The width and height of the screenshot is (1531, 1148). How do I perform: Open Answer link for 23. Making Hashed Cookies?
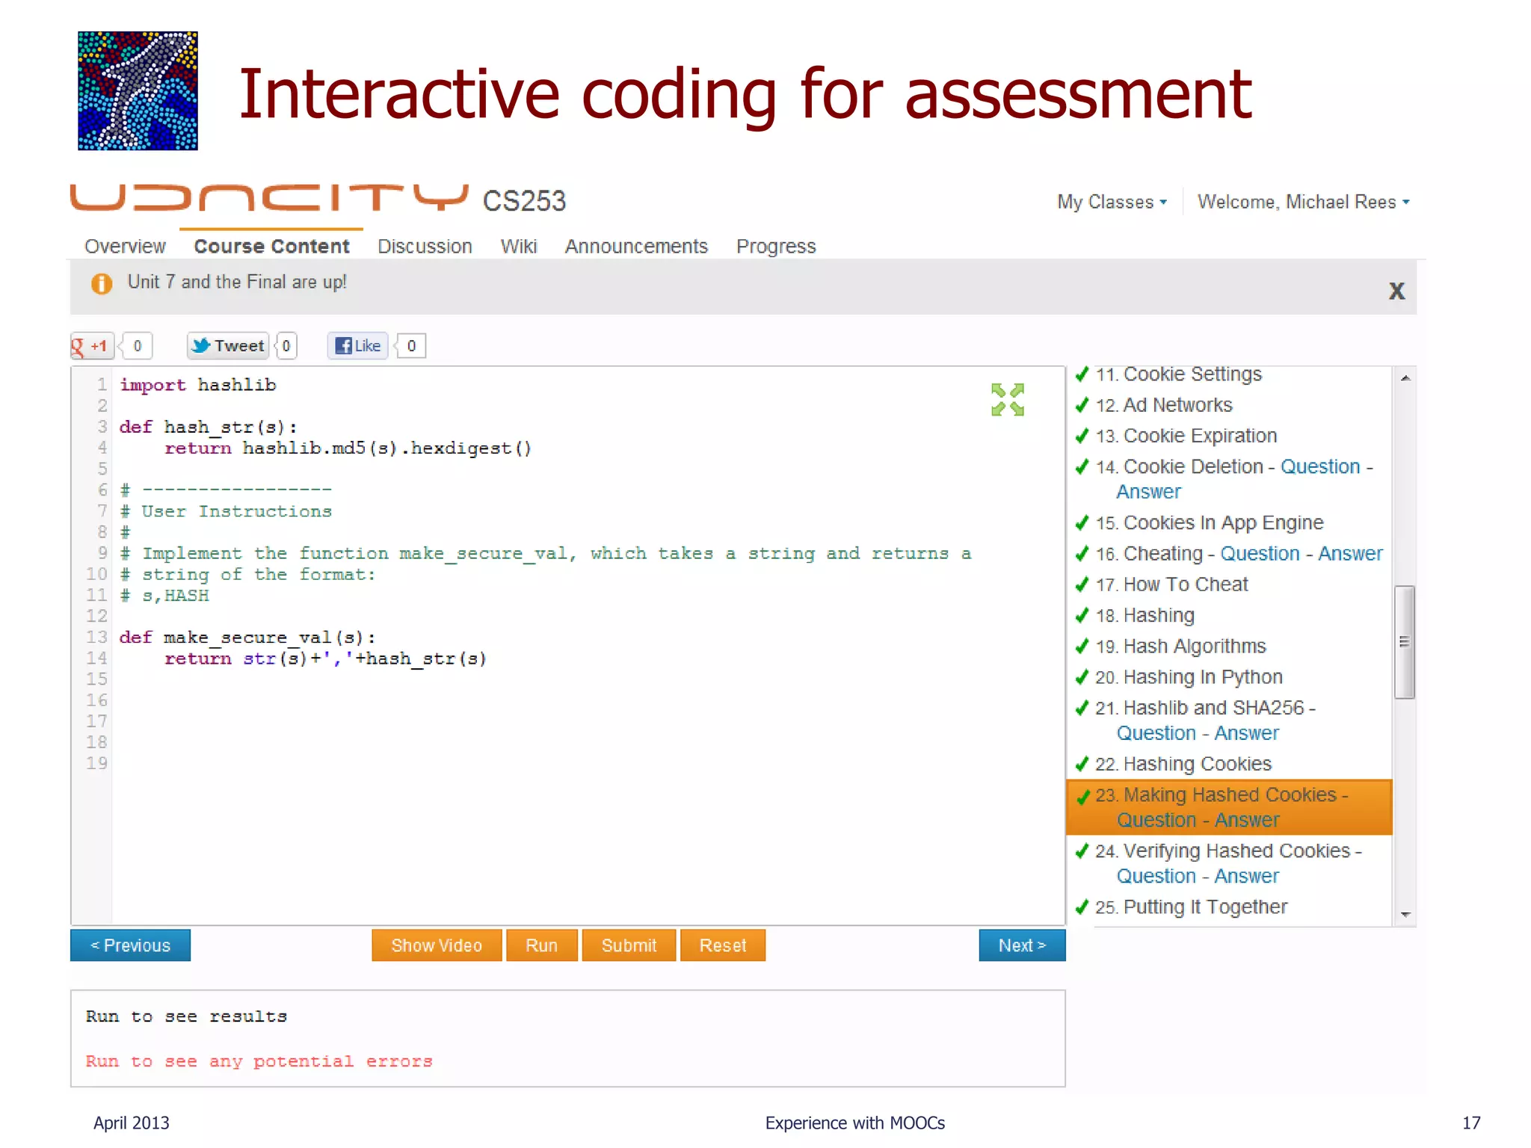point(1246,820)
